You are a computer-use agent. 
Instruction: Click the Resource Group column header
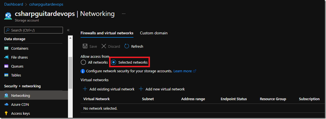(273, 99)
